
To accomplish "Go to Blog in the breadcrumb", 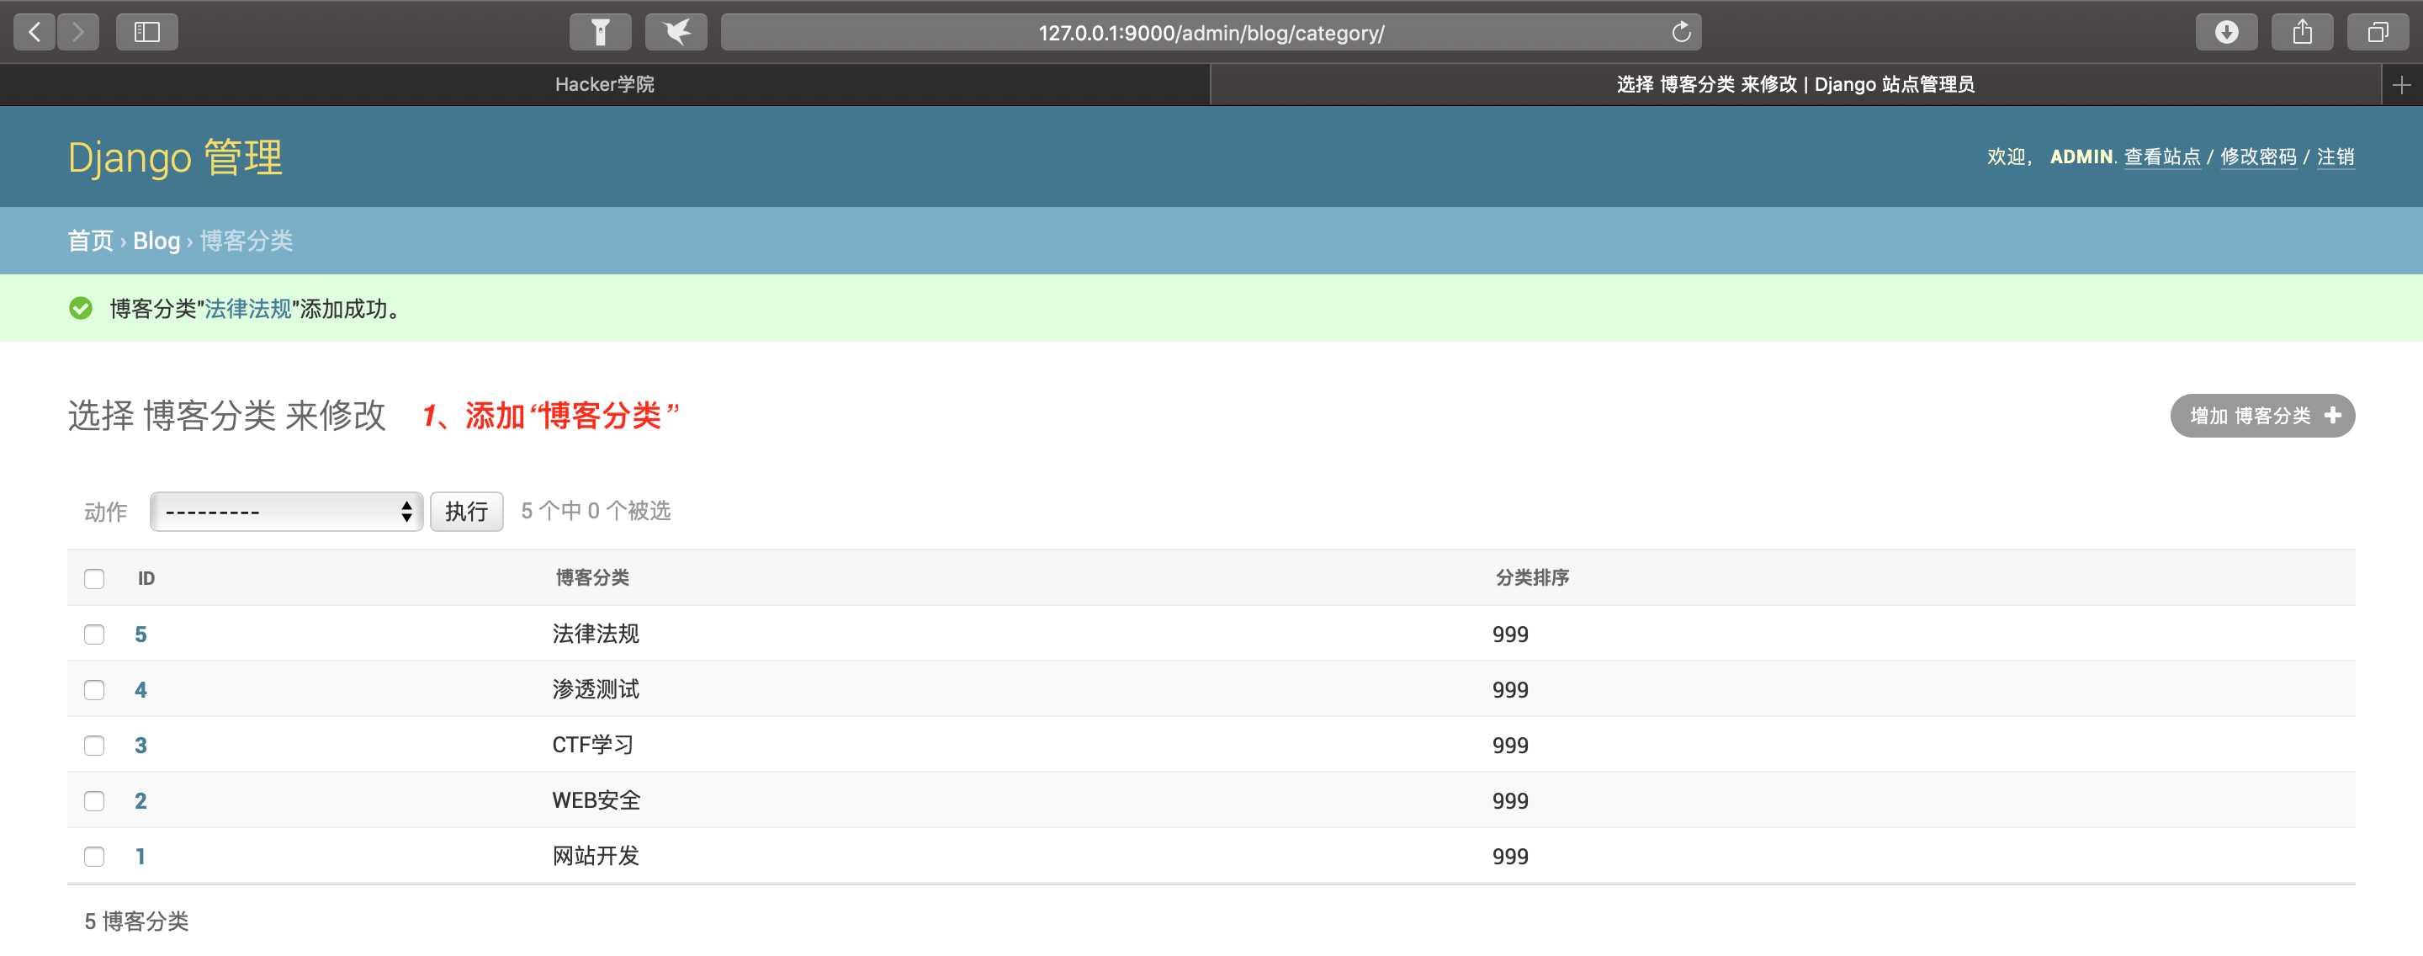I will coord(156,241).
